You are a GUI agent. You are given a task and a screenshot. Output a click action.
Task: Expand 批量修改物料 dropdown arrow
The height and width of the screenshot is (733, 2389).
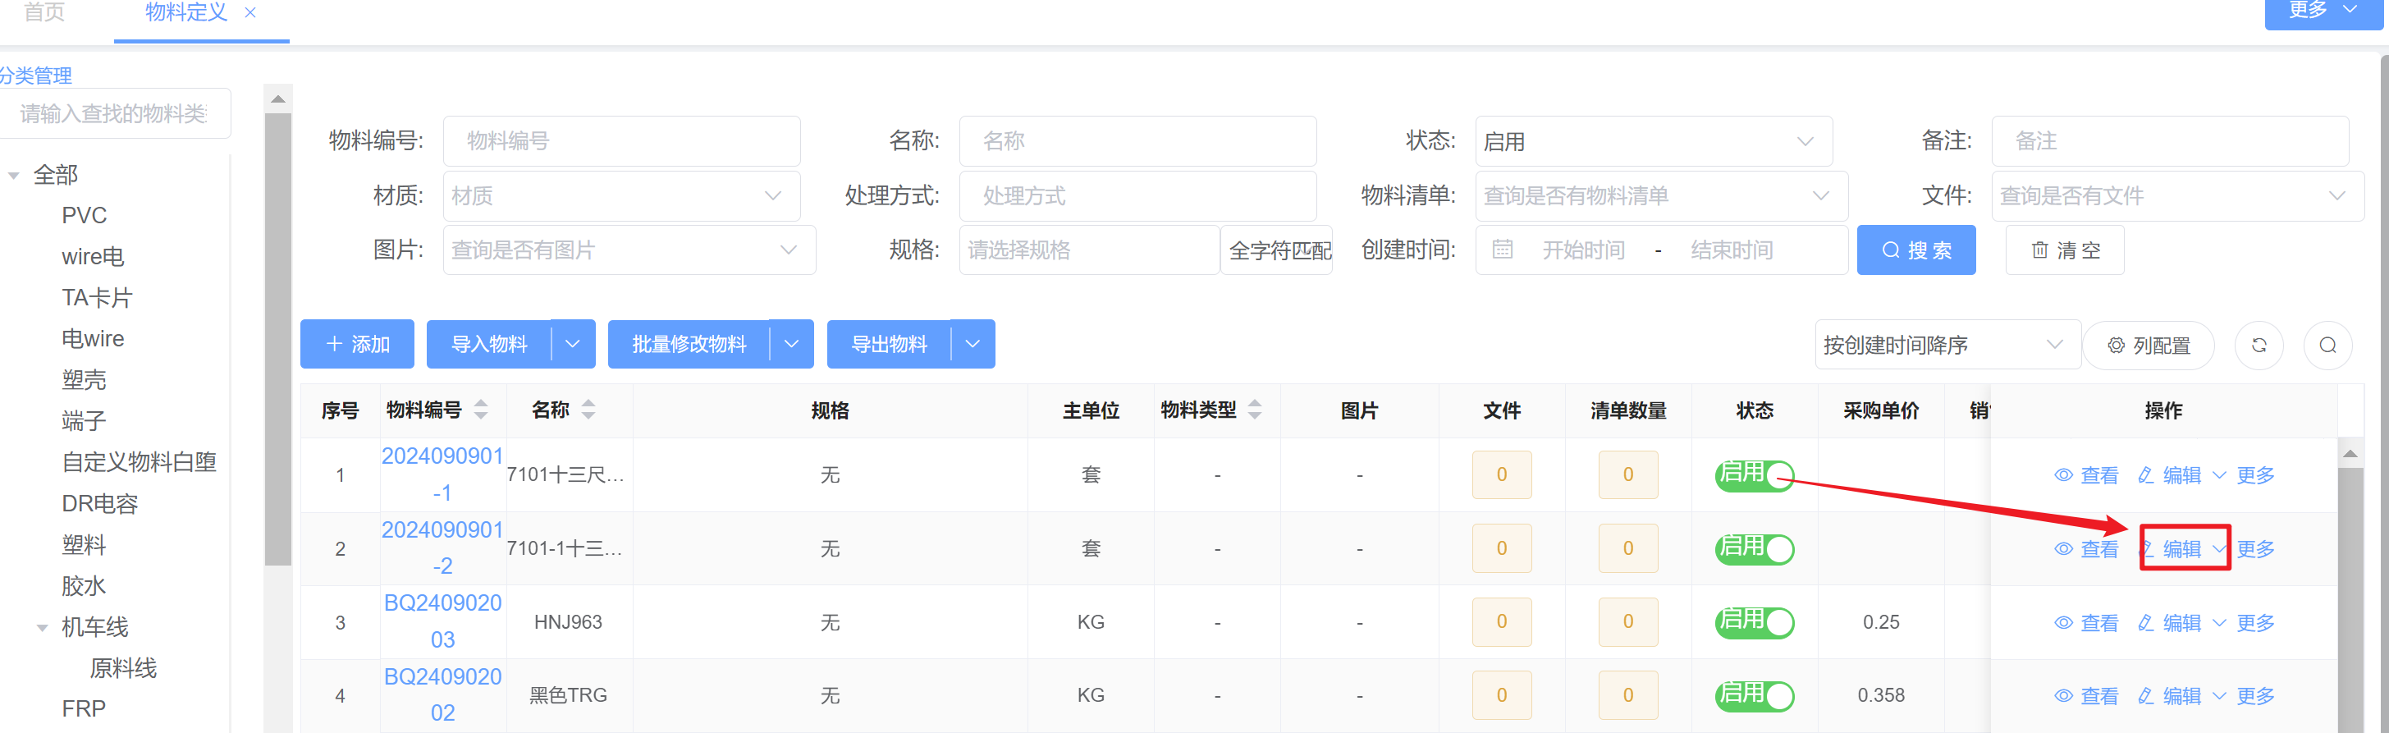point(792,344)
